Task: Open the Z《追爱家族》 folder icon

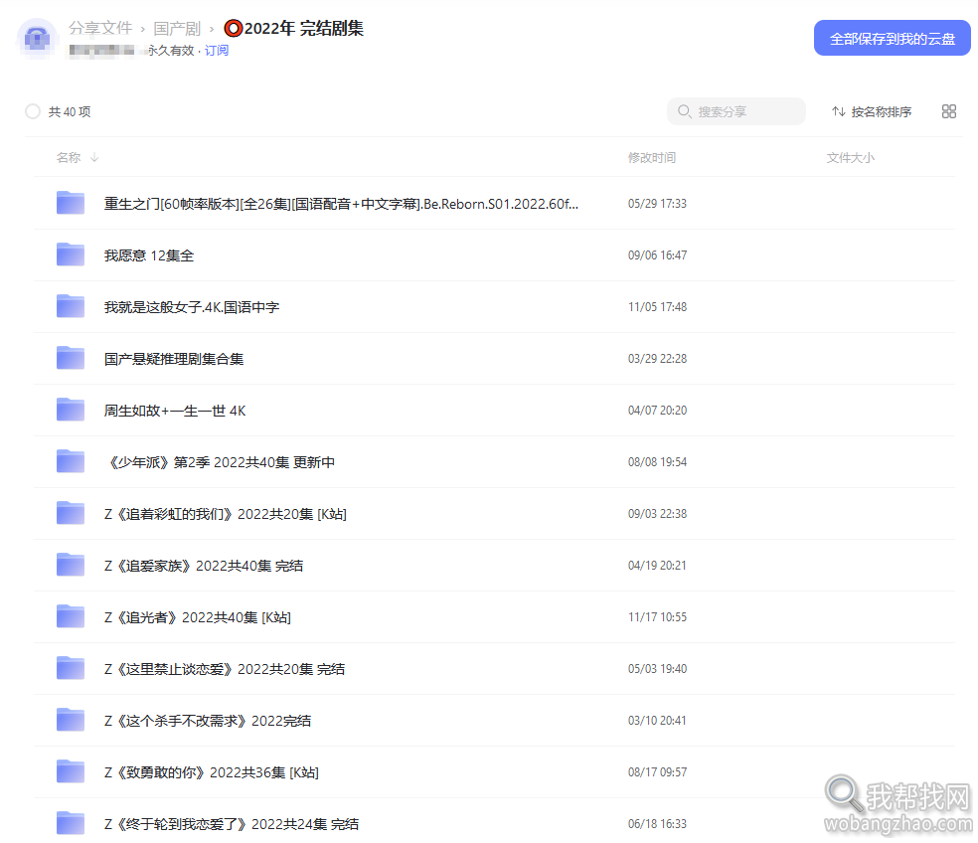Action: [x=71, y=566]
